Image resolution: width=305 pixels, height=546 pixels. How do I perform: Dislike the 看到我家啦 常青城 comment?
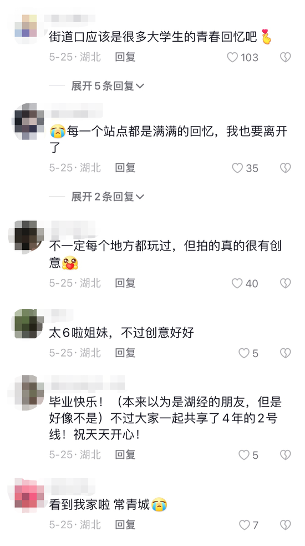coord(285,525)
